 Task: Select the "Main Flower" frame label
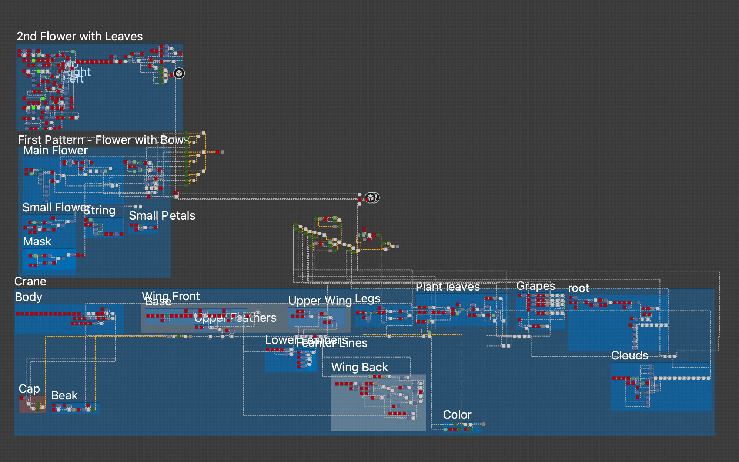pyautogui.click(x=56, y=151)
